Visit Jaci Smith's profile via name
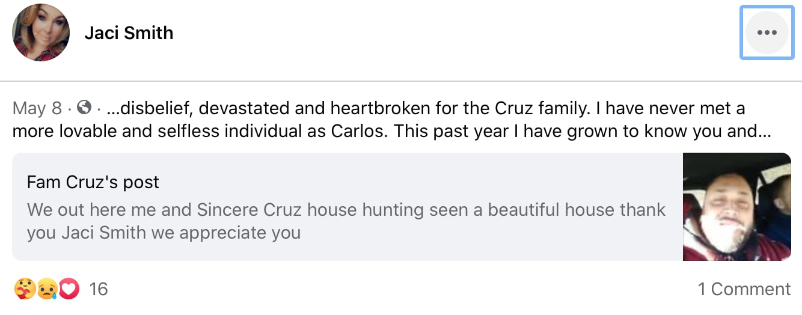 129,32
